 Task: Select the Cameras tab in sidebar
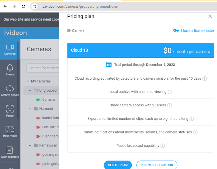pos(10,49)
